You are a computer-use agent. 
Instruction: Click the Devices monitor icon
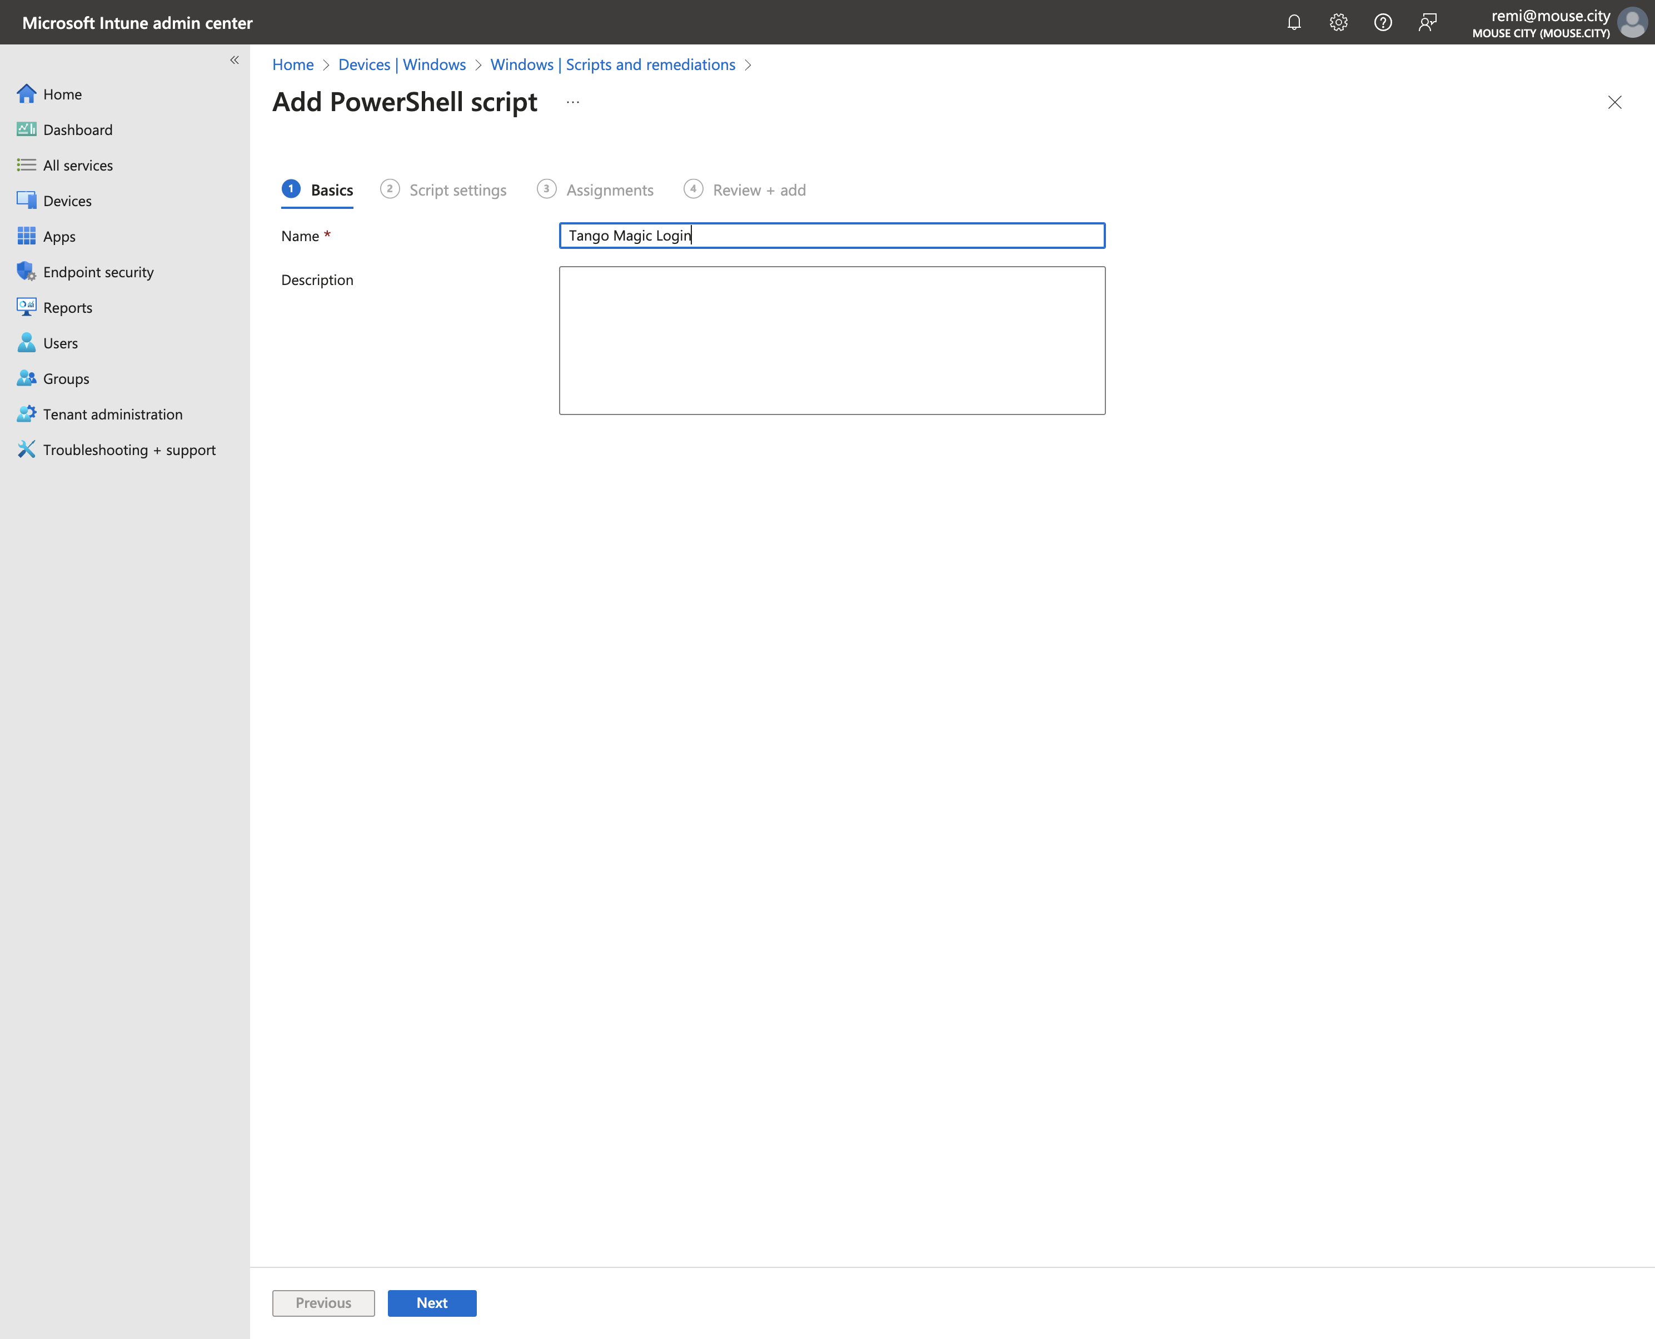coord(26,201)
